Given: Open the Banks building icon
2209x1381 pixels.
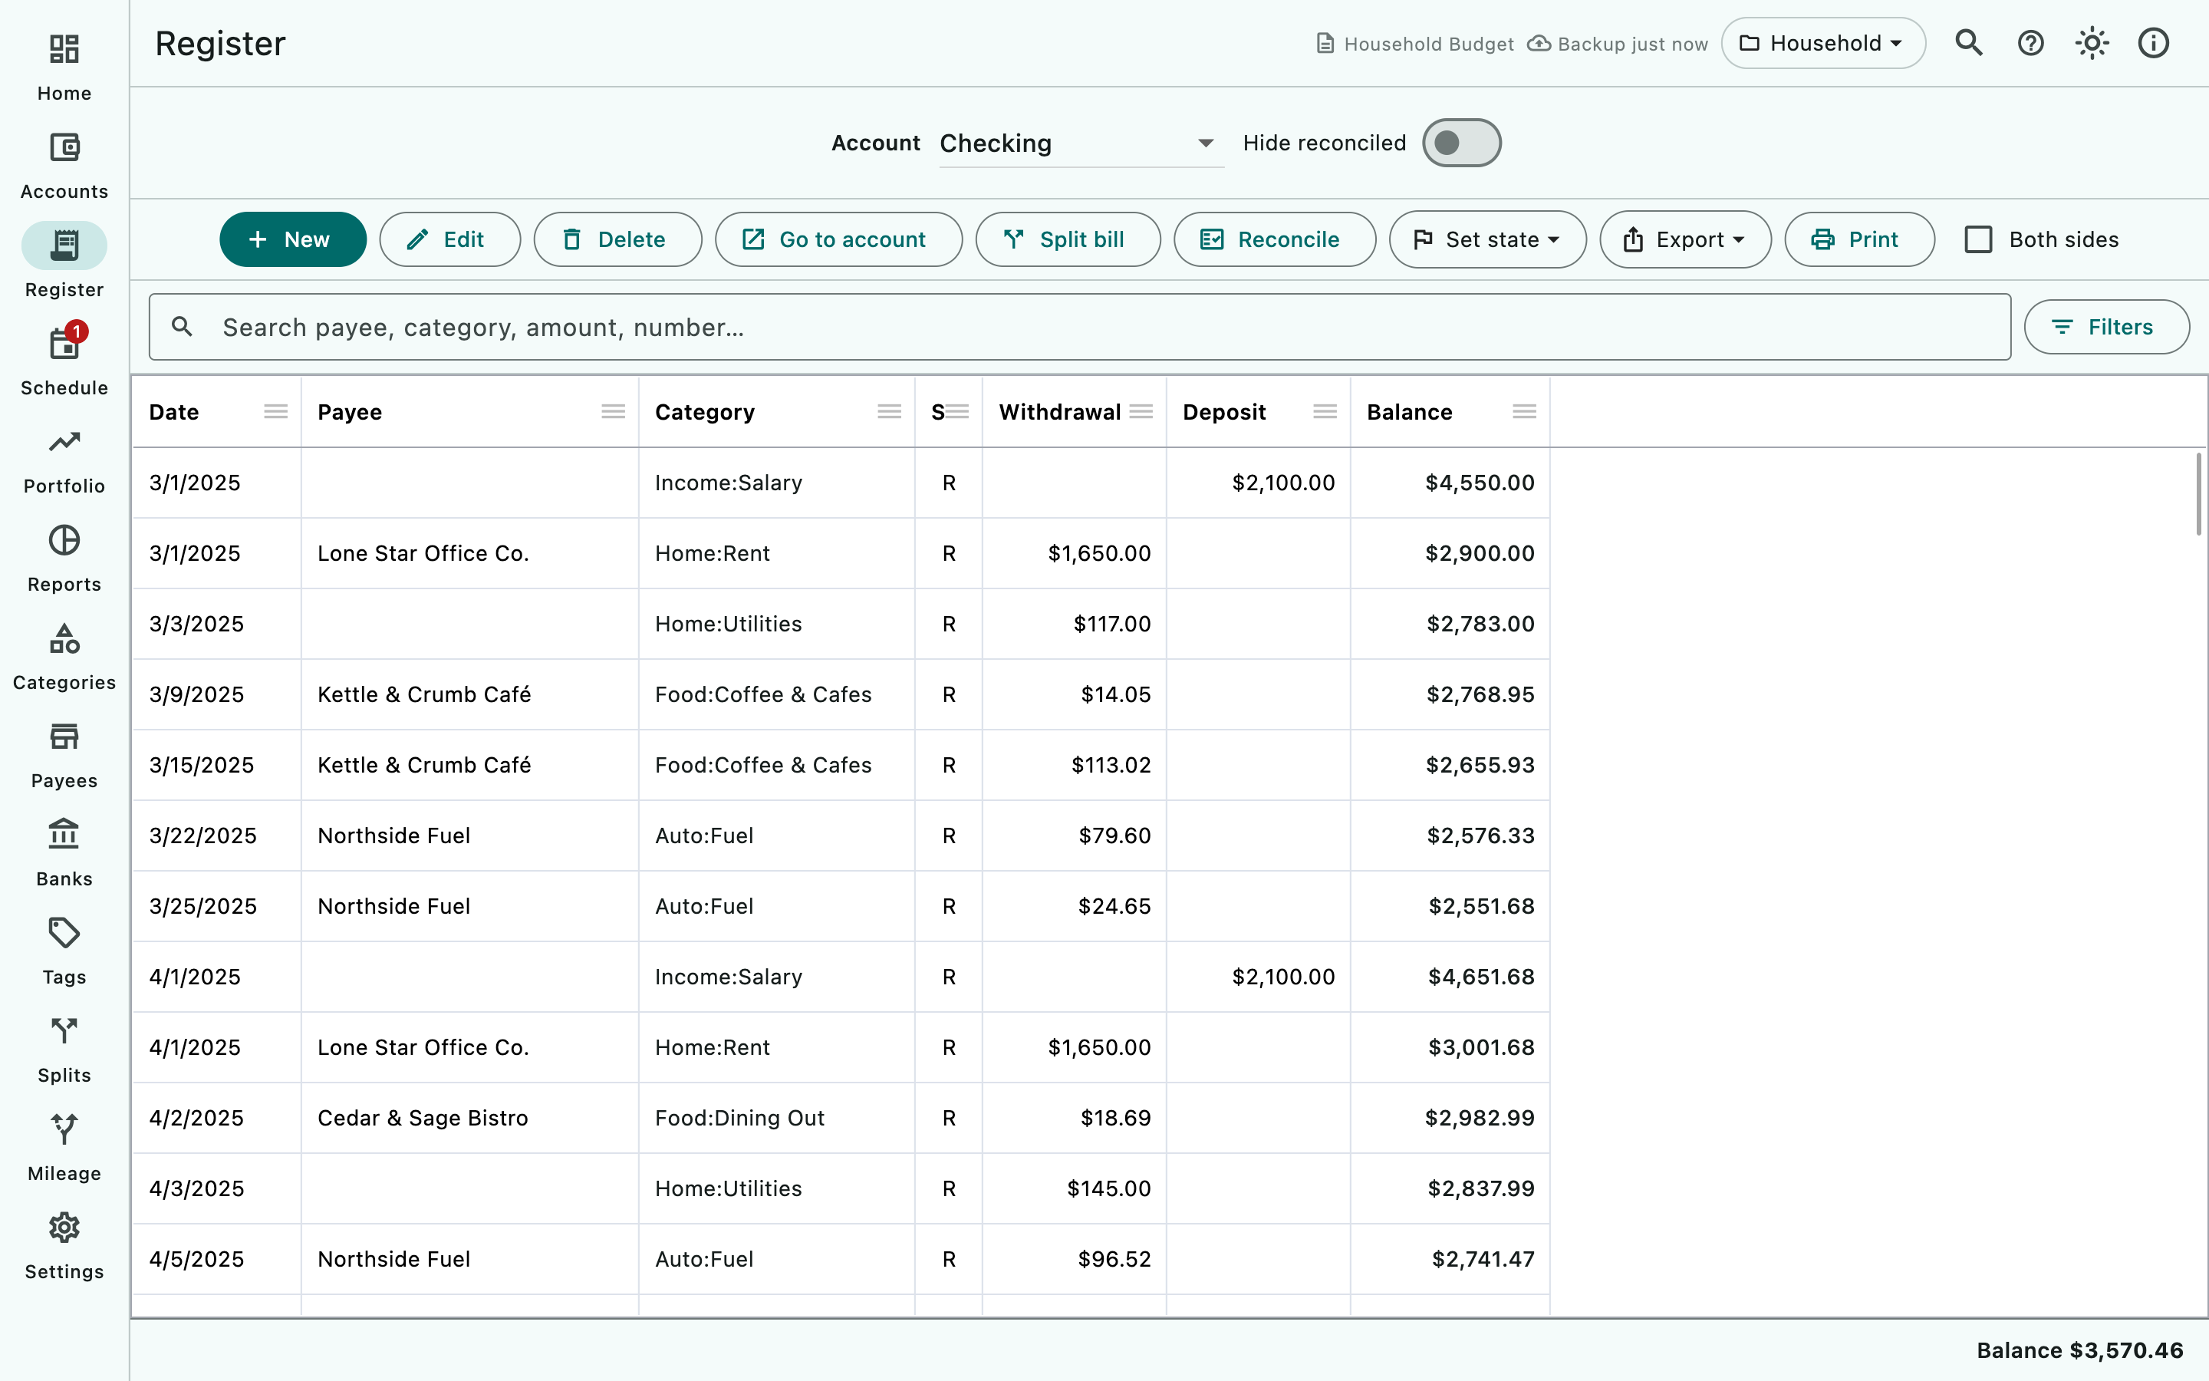Looking at the screenshot, I should pos(64,835).
